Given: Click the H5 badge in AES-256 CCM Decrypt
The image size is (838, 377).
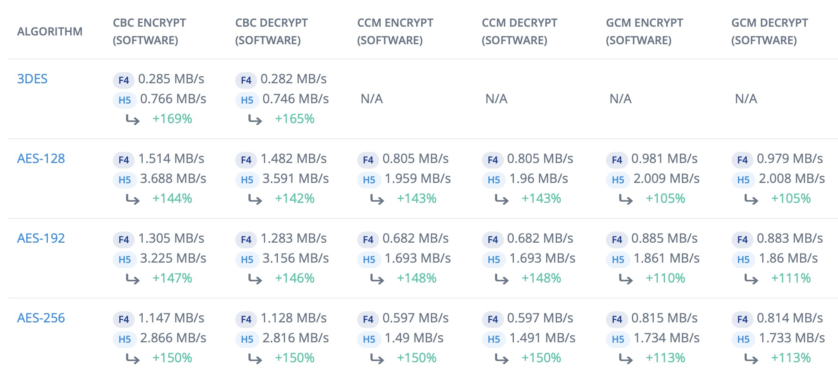Looking at the screenshot, I should pos(494,339).
